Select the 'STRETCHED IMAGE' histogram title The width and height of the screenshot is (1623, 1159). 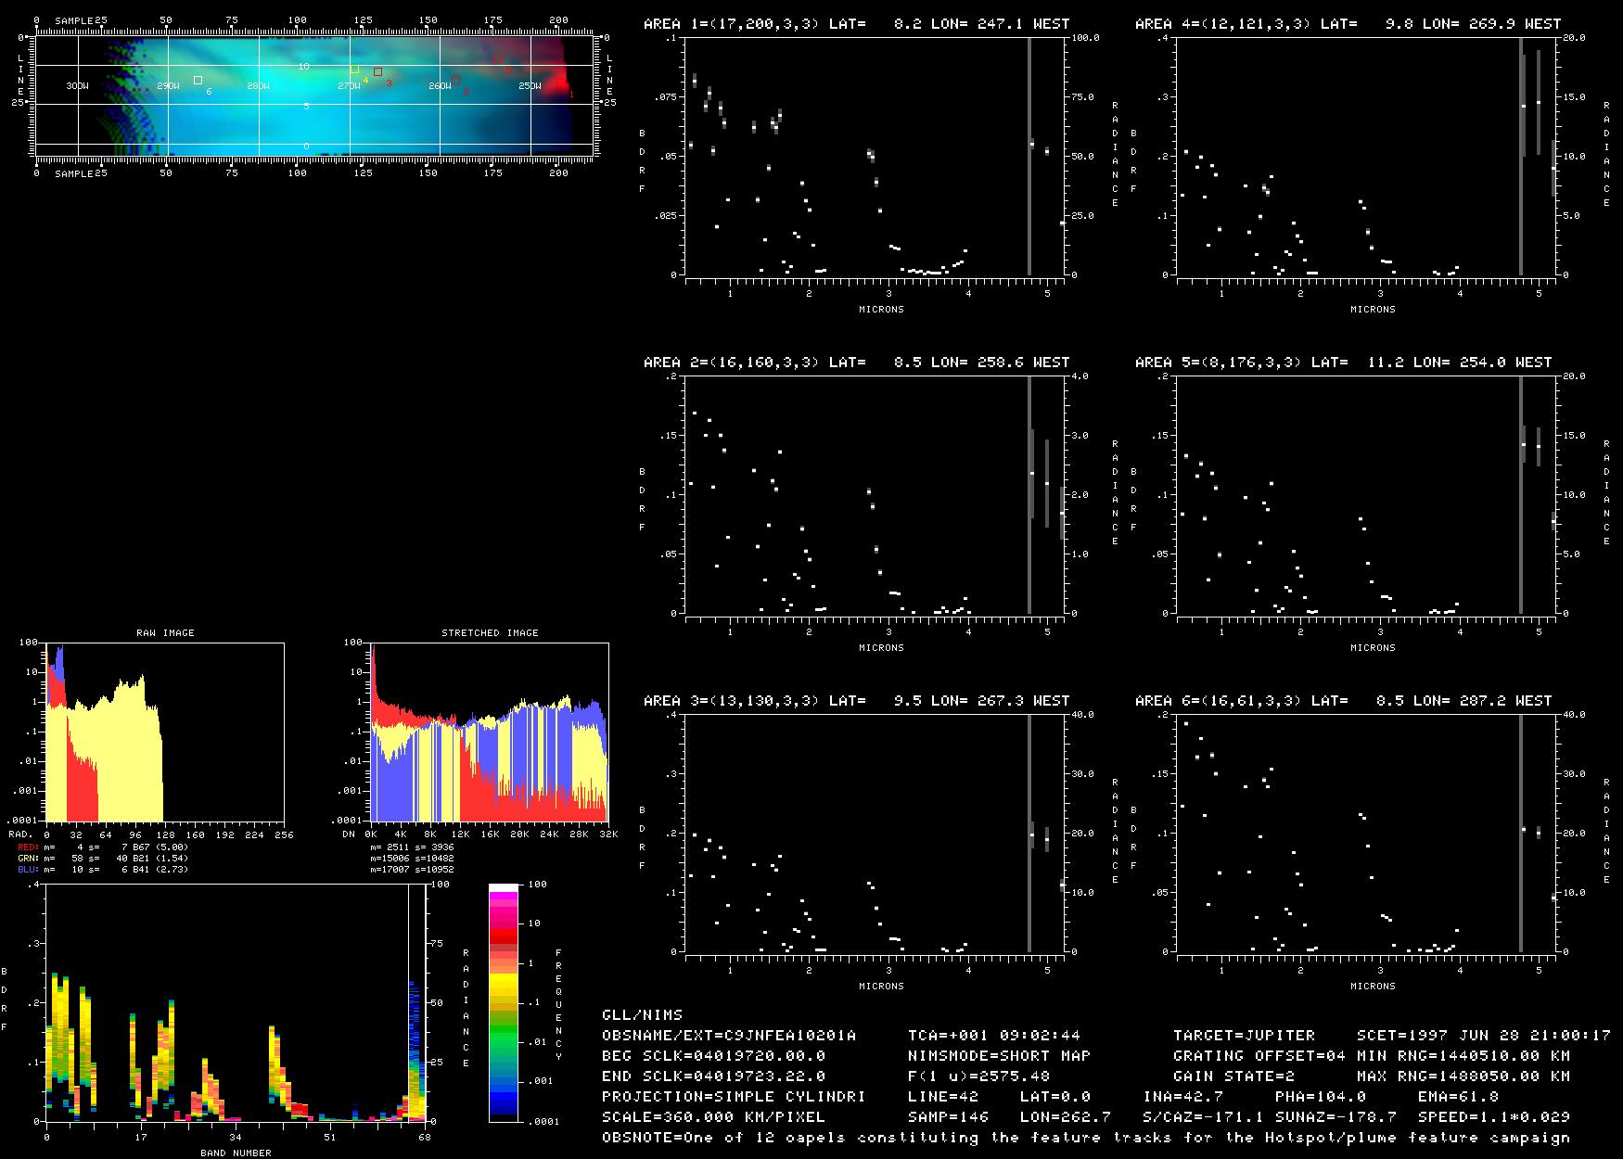[x=490, y=632]
